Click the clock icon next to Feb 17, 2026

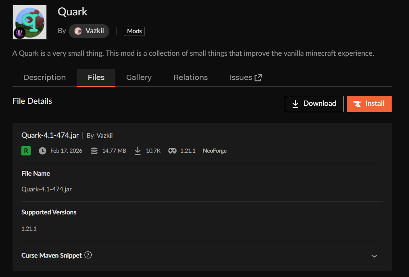click(43, 150)
